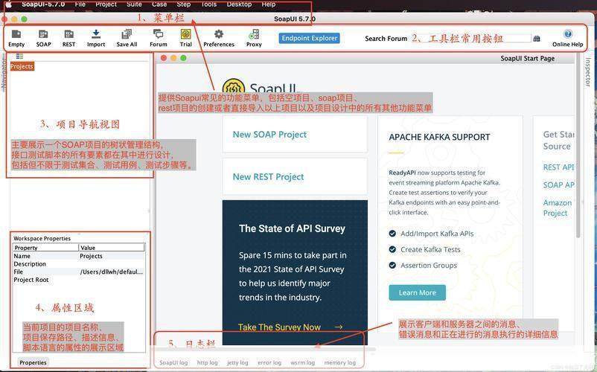Click the Endpoint Explorer button
Viewport: 597px width, 372px height.
pyautogui.click(x=309, y=38)
